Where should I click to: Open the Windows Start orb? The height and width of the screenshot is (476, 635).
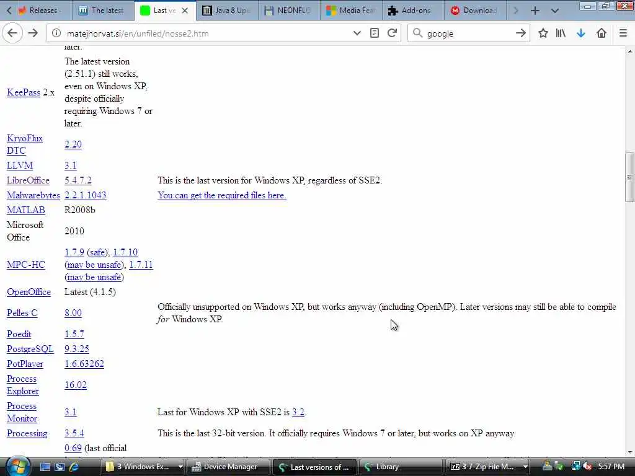(x=18, y=466)
